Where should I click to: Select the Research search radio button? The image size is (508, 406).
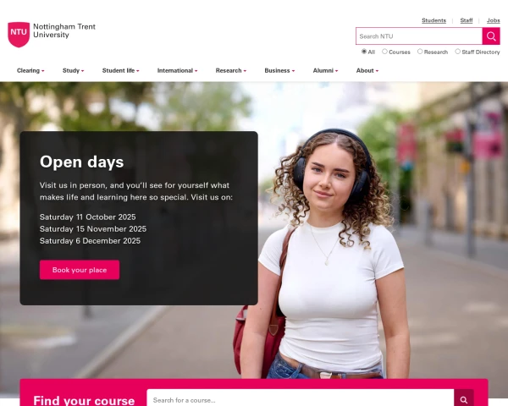pyautogui.click(x=420, y=52)
